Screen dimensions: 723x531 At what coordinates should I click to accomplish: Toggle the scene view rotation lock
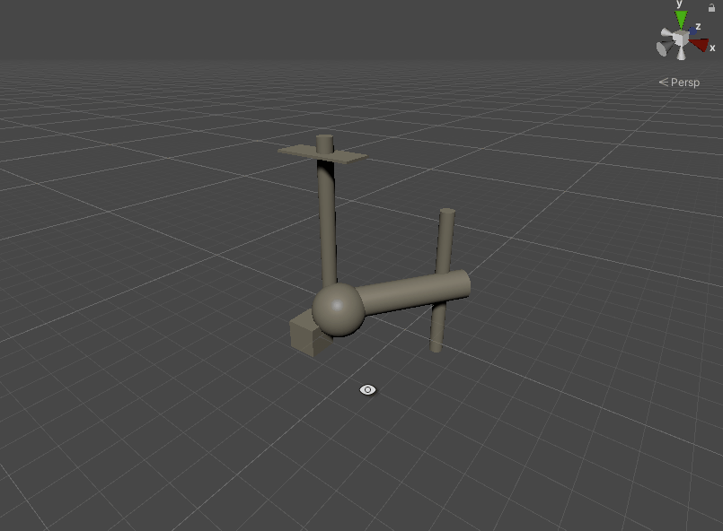click(x=712, y=7)
